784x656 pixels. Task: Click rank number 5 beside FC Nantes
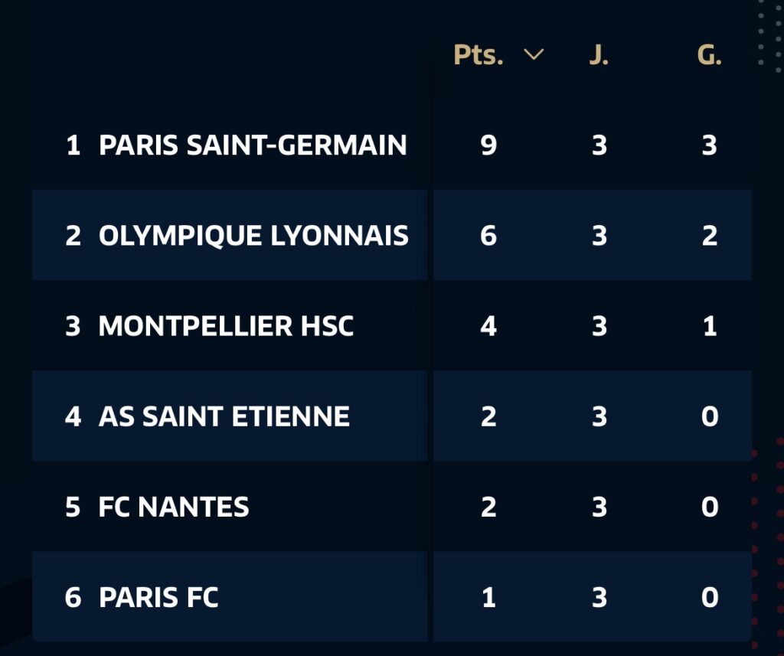pos(73,507)
